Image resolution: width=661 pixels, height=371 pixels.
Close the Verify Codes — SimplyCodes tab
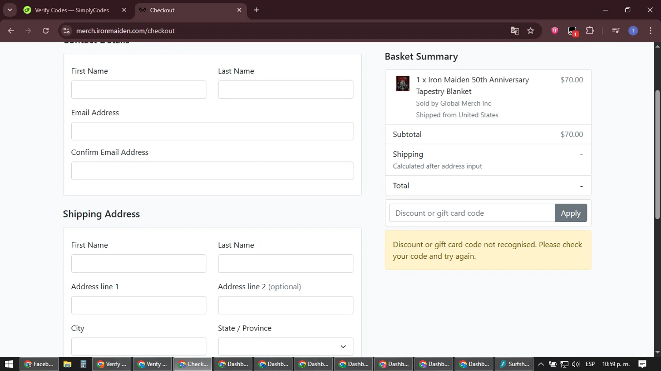tap(124, 10)
